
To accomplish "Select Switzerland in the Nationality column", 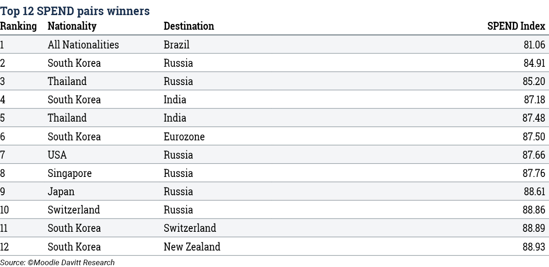I will pos(74,210).
